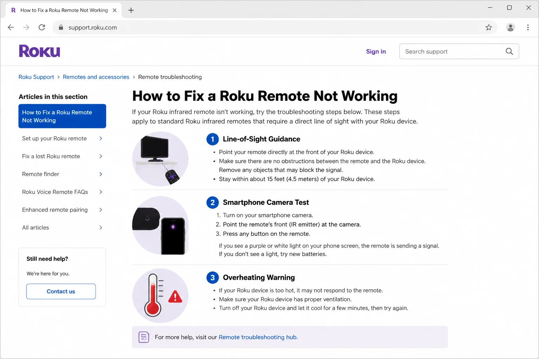Click the step 2 number badge
539x359 pixels.
[212, 202]
